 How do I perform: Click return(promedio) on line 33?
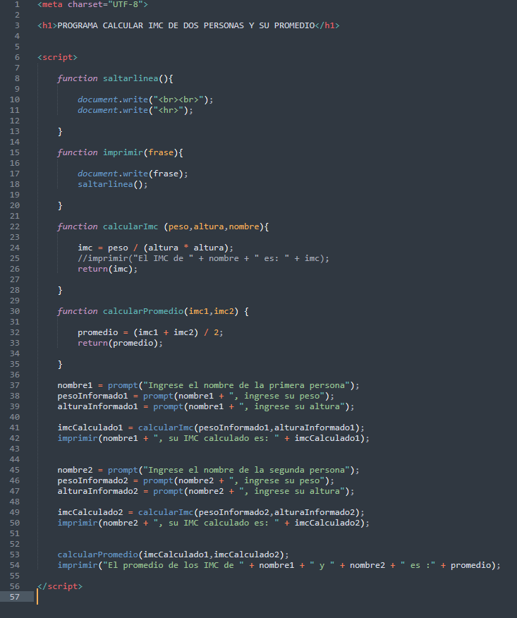tap(120, 344)
